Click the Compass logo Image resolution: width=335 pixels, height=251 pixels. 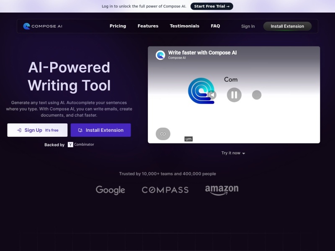point(165,190)
